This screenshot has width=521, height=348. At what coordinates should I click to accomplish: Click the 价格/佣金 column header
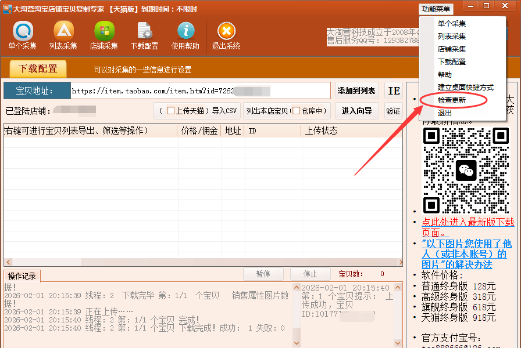click(x=199, y=131)
